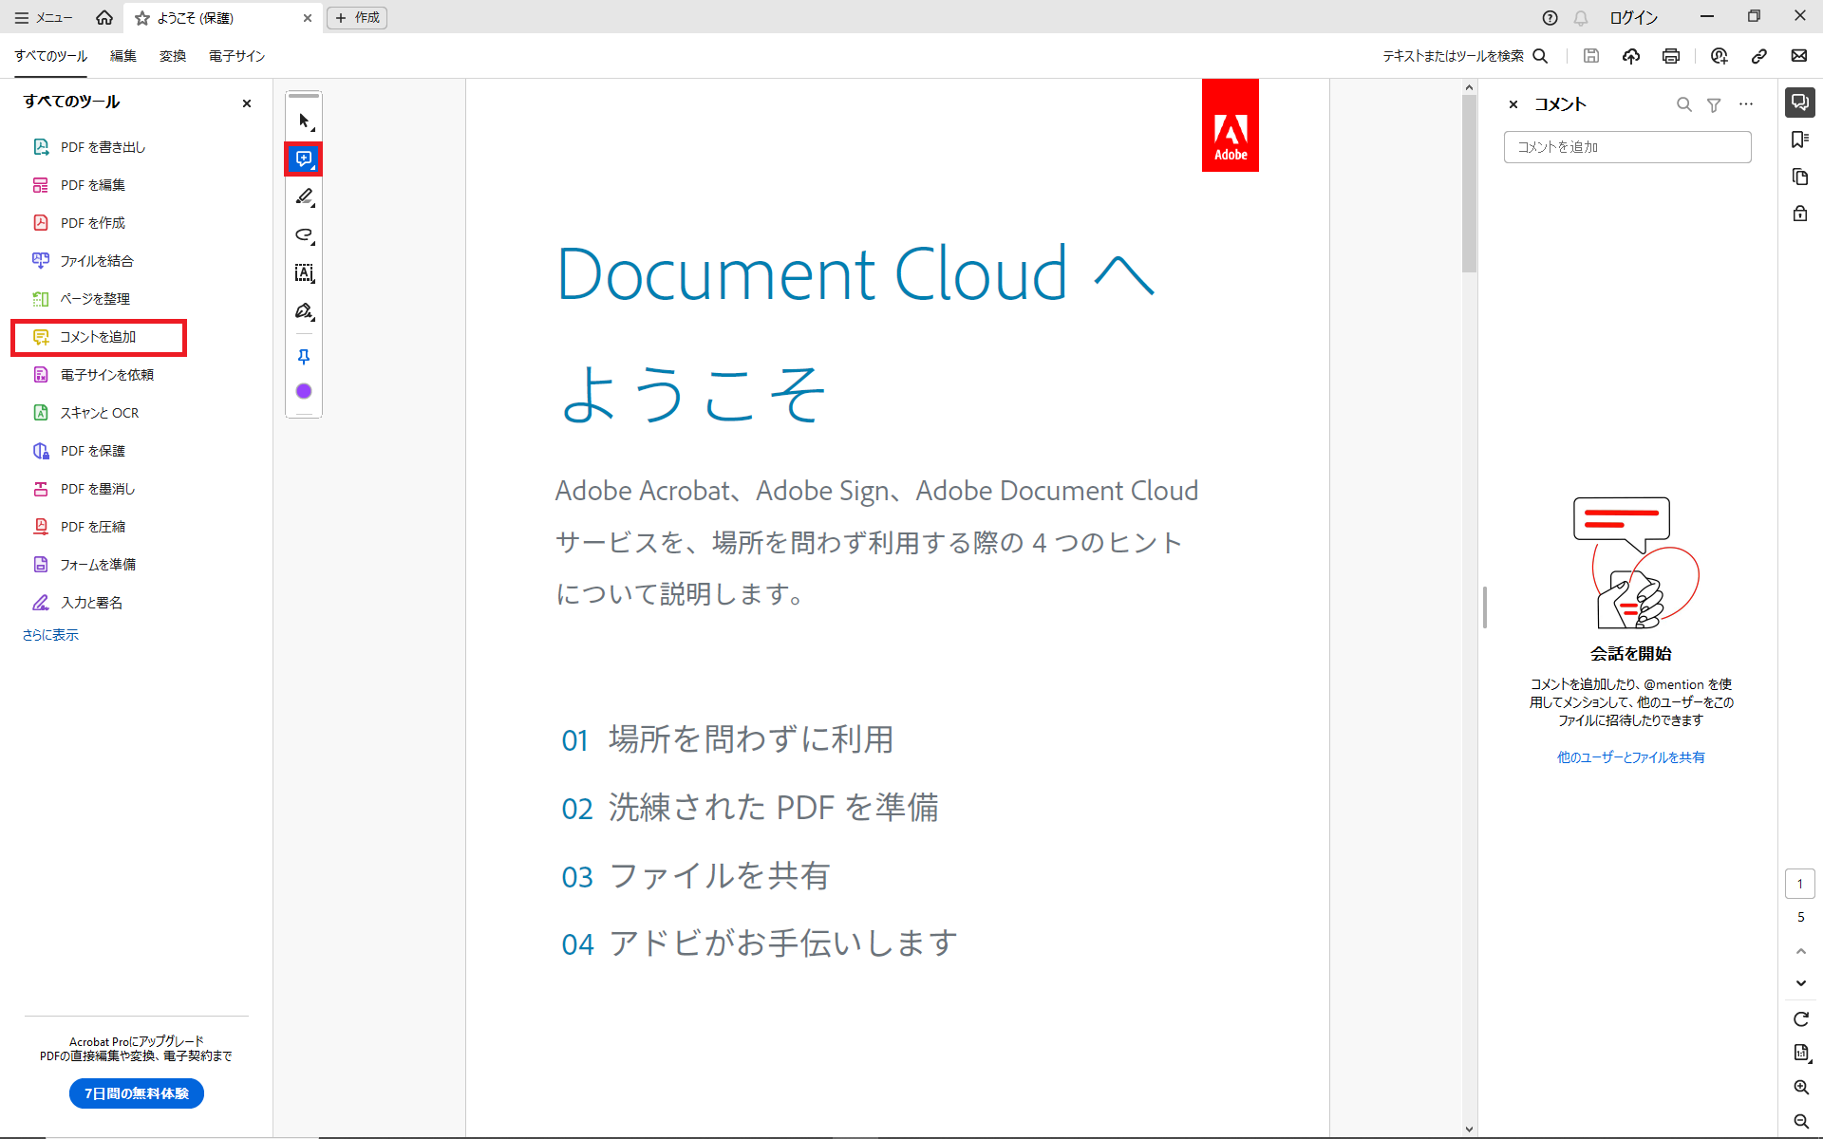Go to the previous page arrow
The image size is (1823, 1139).
[1801, 951]
